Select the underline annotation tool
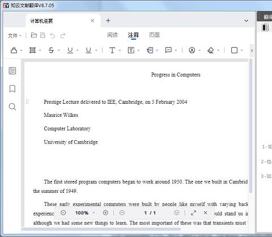Screen dimensions: 272x237 pyautogui.click(x=70, y=50)
